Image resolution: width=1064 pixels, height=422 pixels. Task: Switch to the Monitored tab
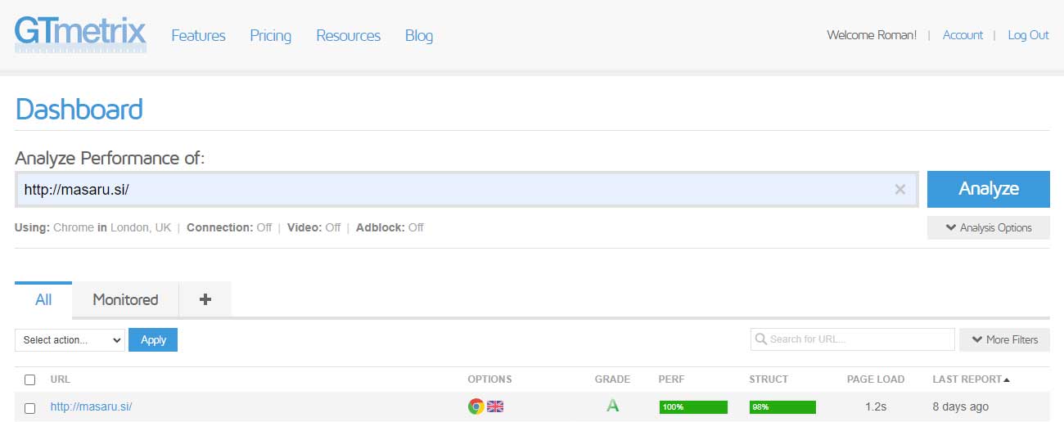(125, 299)
